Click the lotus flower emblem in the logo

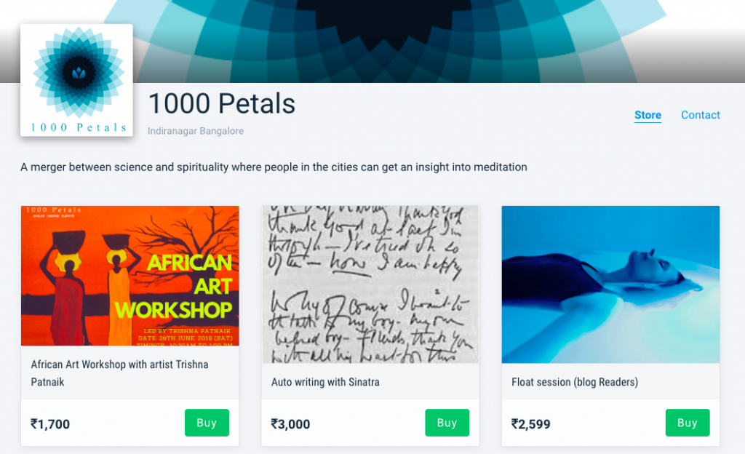[x=77, y=73]
